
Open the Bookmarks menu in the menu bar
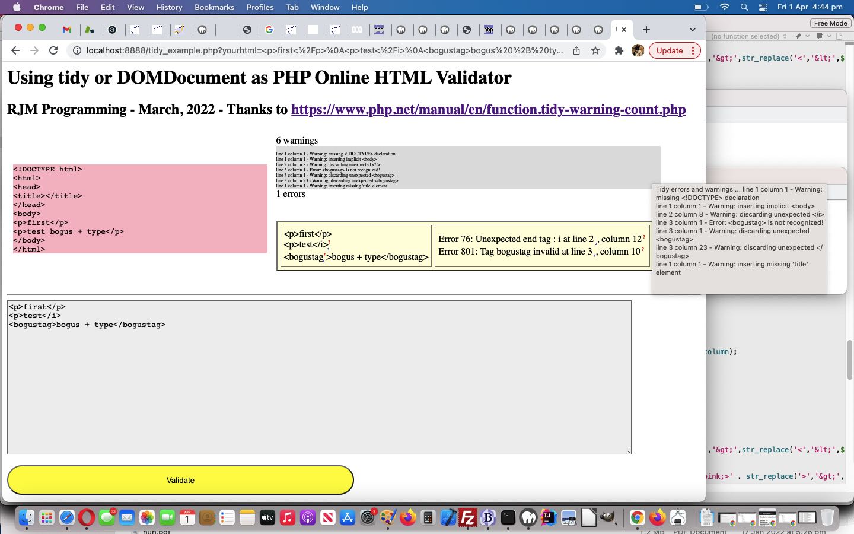tap(214, 7)
